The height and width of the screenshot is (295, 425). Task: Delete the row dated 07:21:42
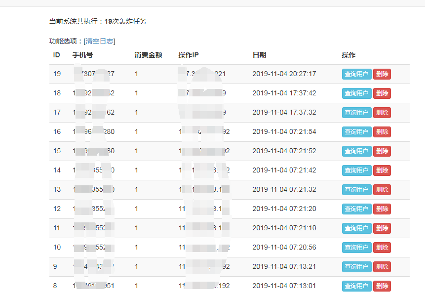pyautogui.click(x=382, y=170)
